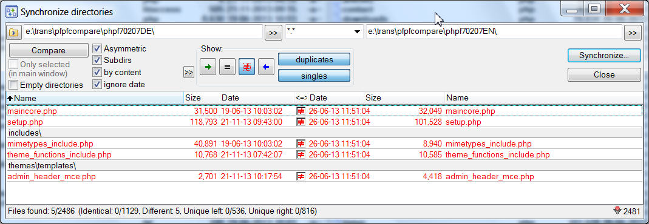Click the not-equal icon for admin_header_mce.php
Image resolution: width=649 pixels, height=224 pixels.
tap(301, 177)
